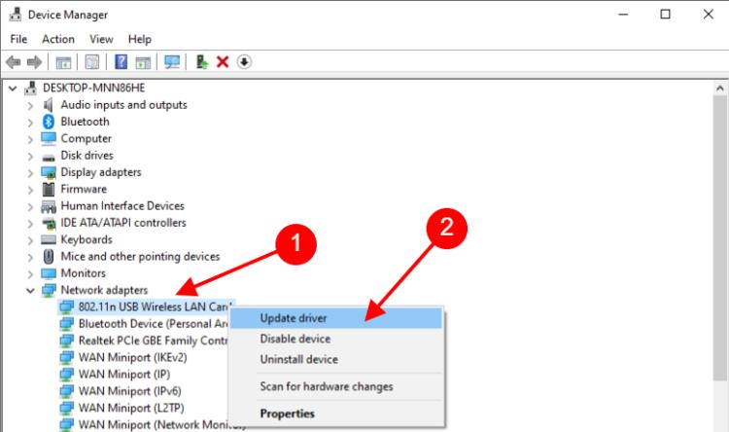729x432 pixels.
Task: Open the Help menu
Action: (139, 39)
